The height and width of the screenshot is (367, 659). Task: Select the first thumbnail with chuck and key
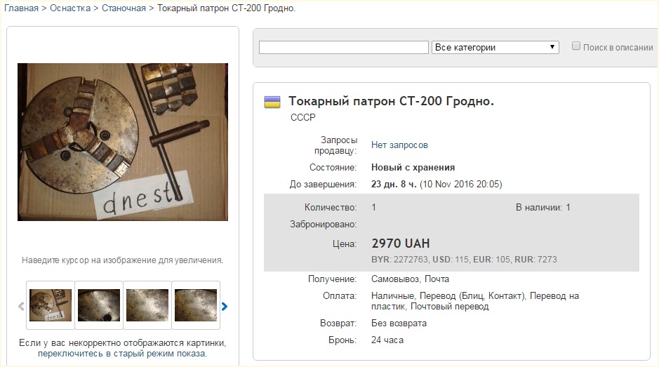click(51, 305)
